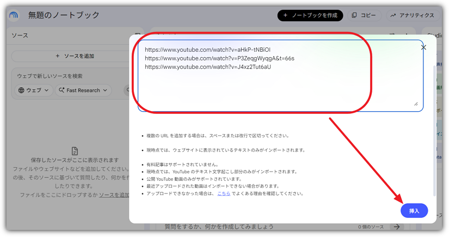Click the ソースを追加 link in the empty state text

click(x=114, y=195)
